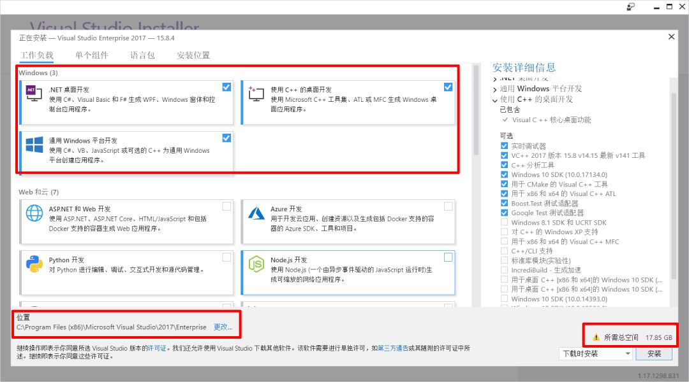Click the .NET desktop development icon
Viewport: 689px width, 382px height.
coord(34,94)
